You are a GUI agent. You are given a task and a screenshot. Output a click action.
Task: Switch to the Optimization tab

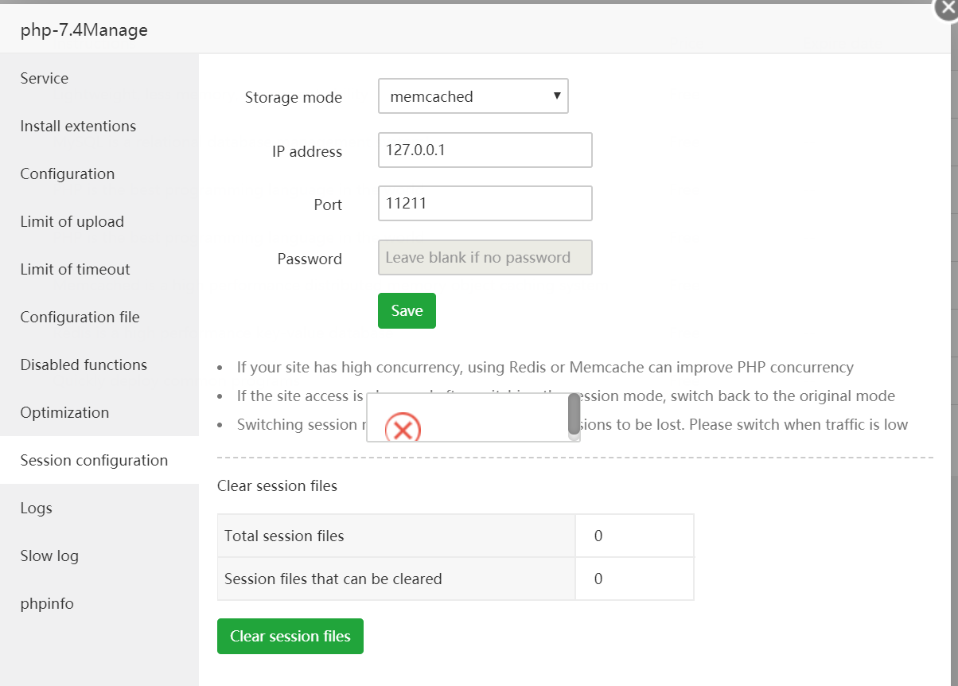[x=65, y=412]
